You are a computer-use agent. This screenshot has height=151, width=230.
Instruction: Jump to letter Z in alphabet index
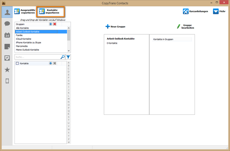[x=69, y=139]
